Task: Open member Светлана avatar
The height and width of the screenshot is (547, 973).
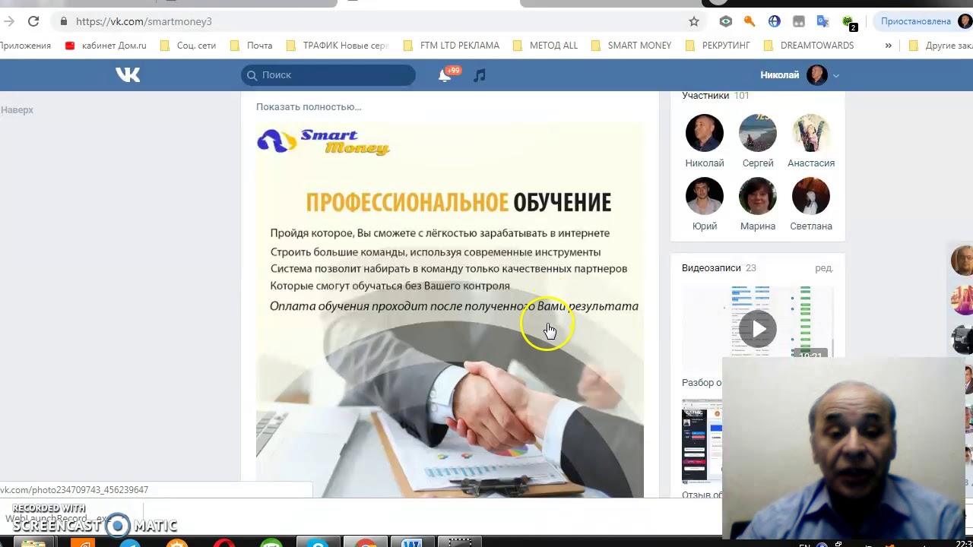Action: click(x=811, y=196)
